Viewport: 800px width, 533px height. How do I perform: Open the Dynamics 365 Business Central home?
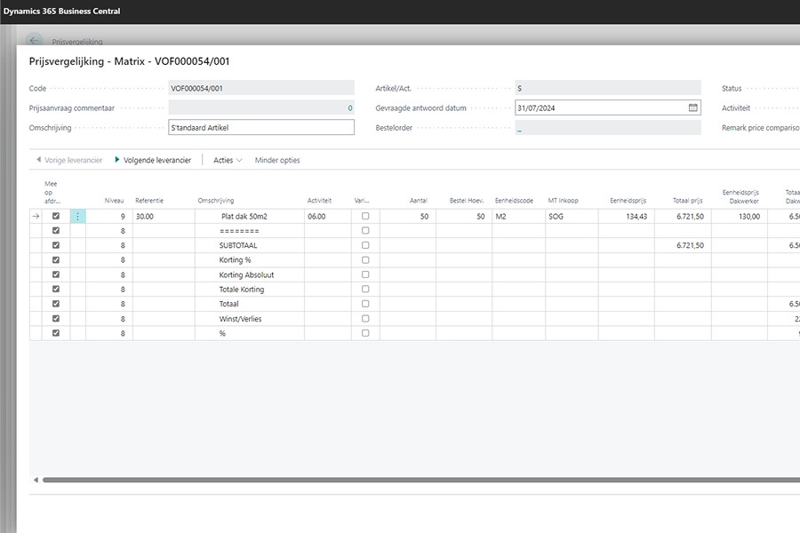61,12
